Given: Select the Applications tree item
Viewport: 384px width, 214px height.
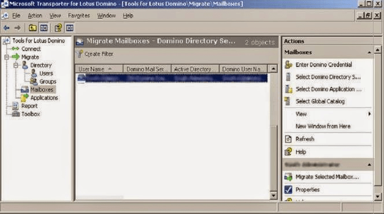Looking at the screenshot, I should point(44,97).
